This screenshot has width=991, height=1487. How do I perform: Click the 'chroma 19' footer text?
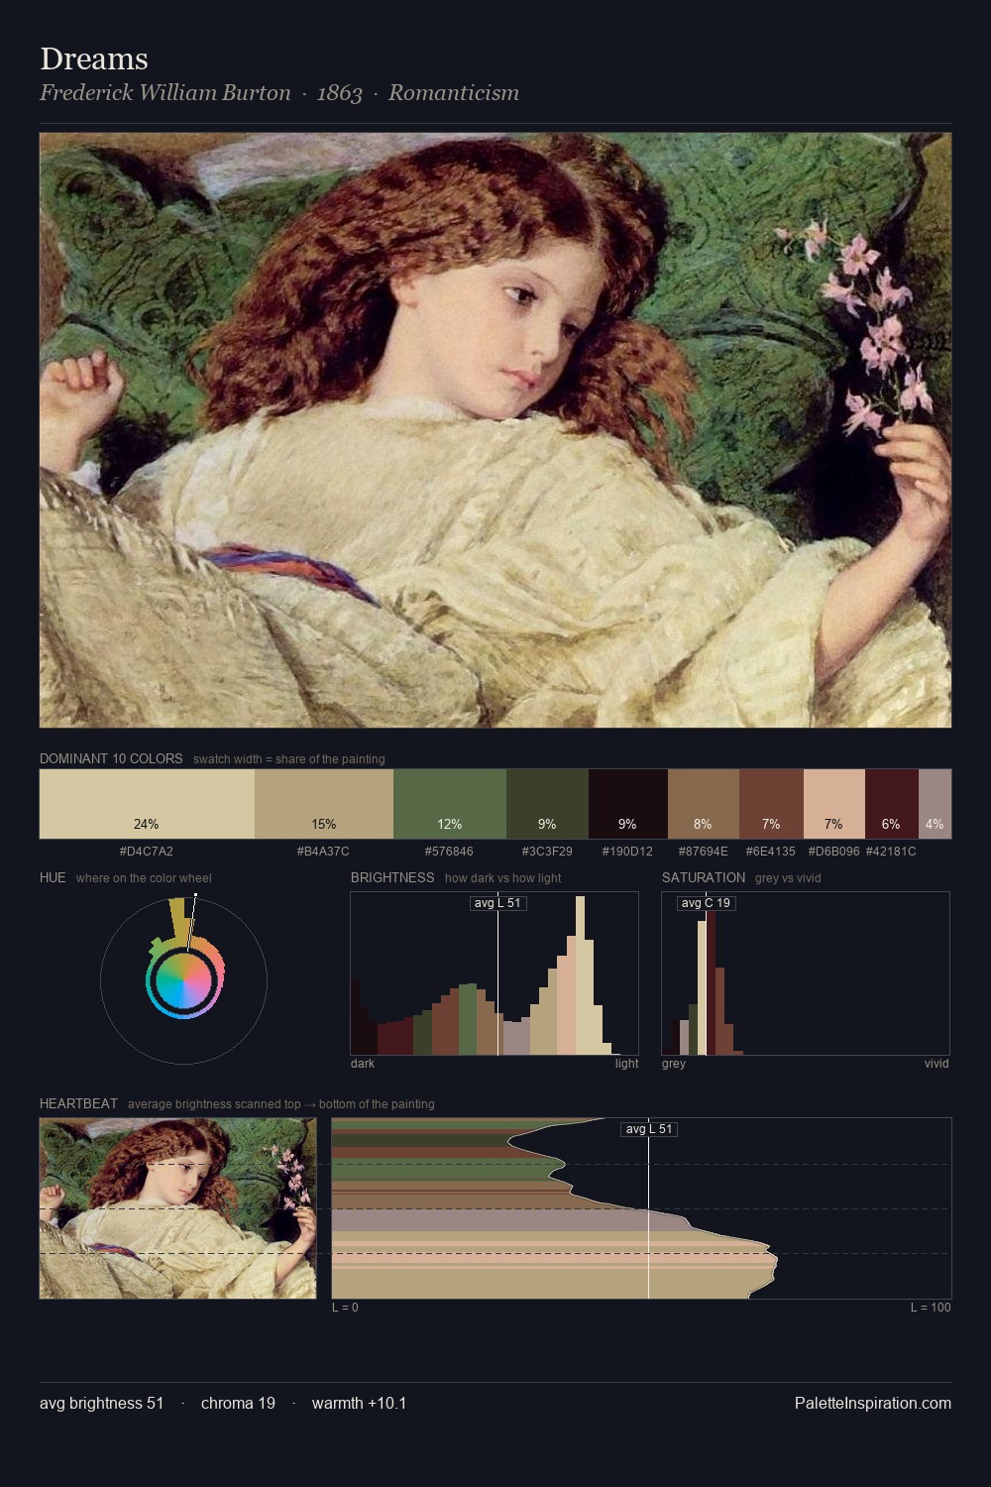point(238,1403)
